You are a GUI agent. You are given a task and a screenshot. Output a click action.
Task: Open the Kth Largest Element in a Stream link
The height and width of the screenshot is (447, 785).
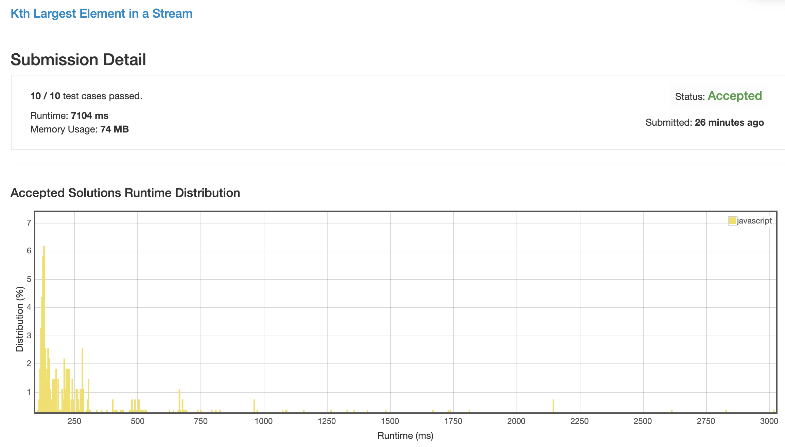point(102,14)
